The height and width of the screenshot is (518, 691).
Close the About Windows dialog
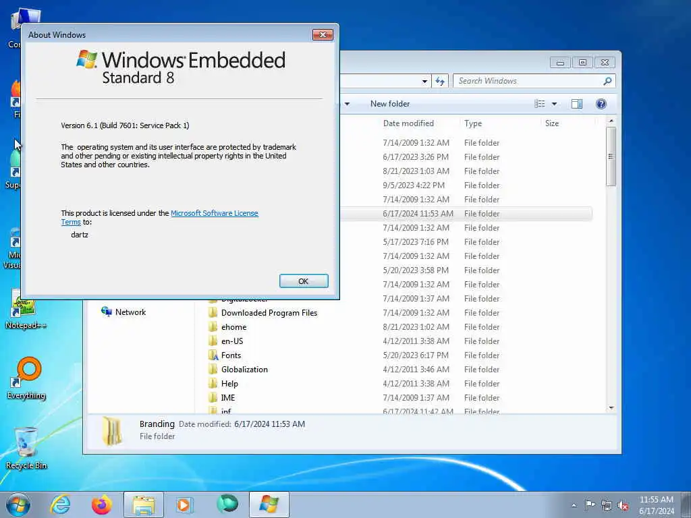click(x=323, y=35)
